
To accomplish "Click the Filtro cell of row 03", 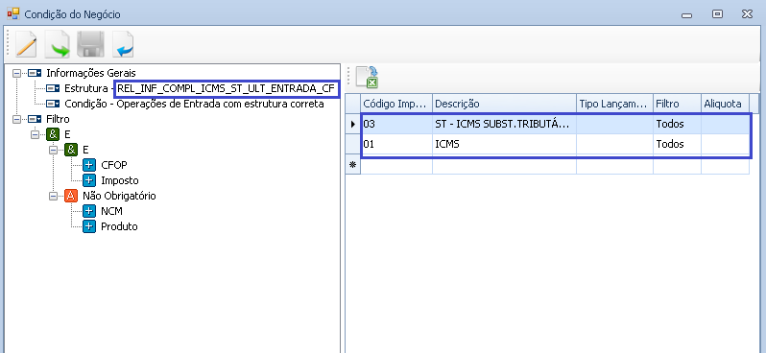I will tap(677, 124).
